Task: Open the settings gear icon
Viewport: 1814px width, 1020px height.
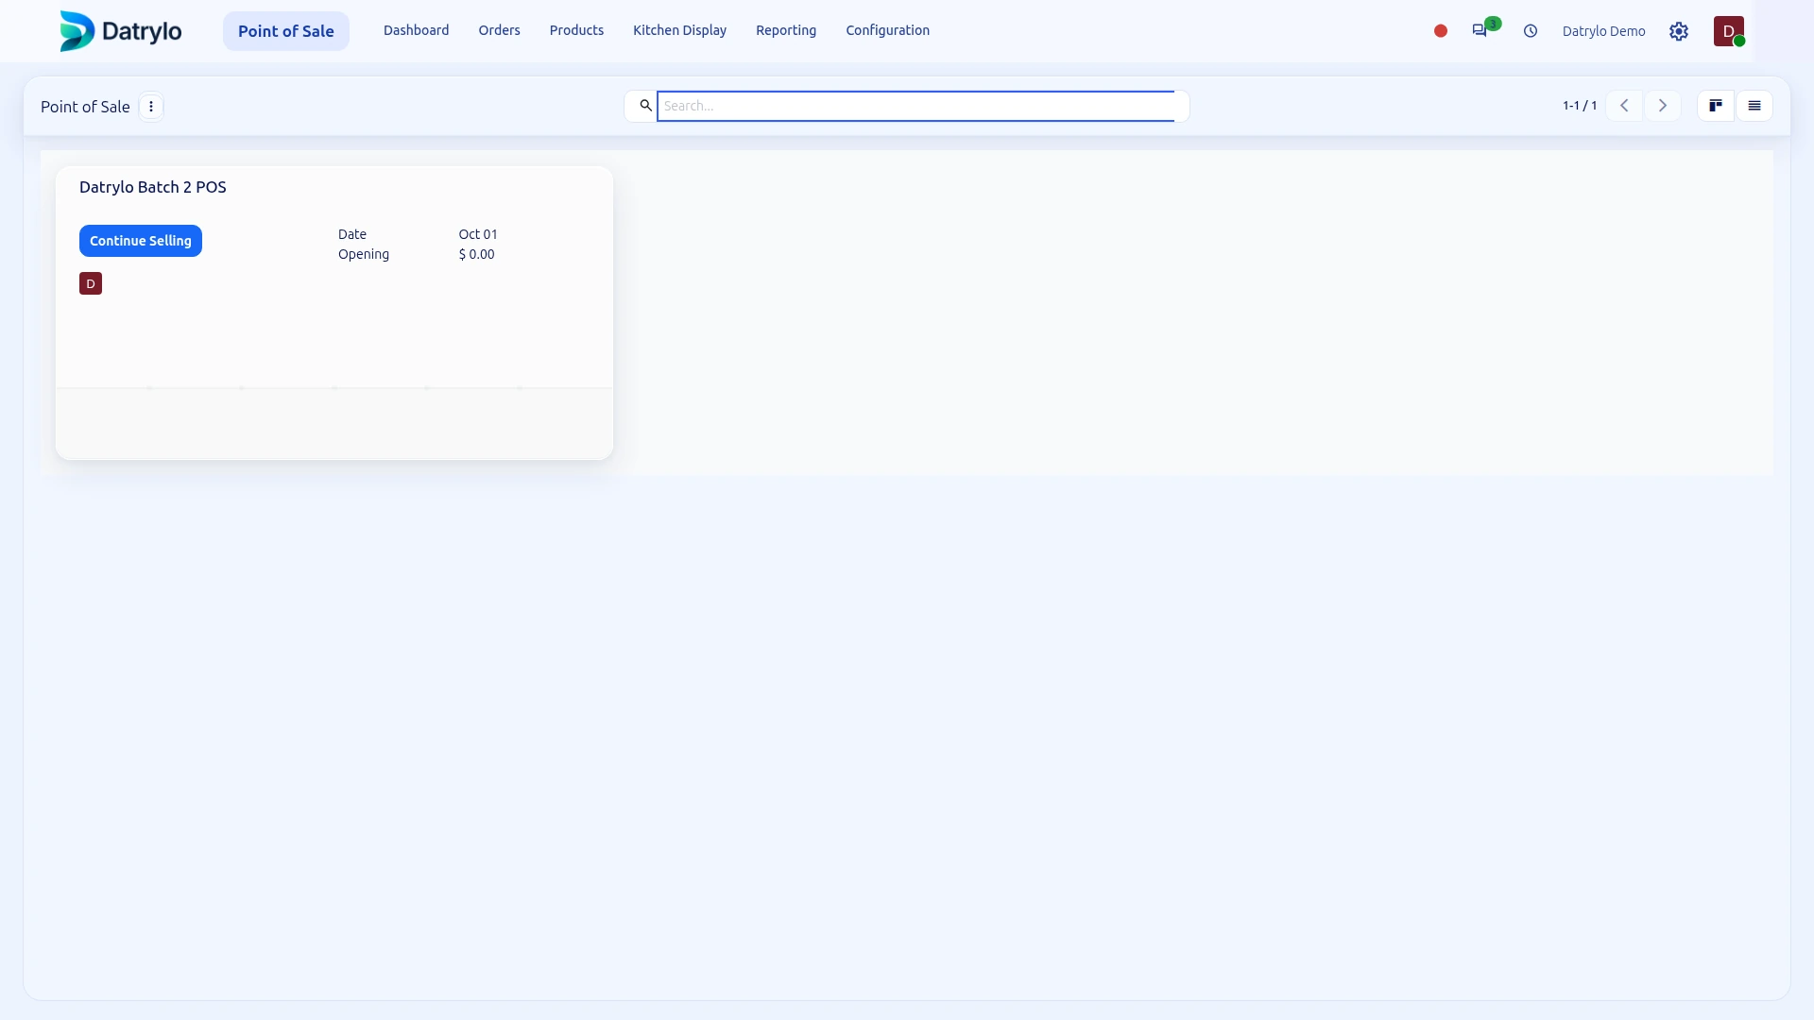Action: pyautogui.click(x=1679, y=31)
